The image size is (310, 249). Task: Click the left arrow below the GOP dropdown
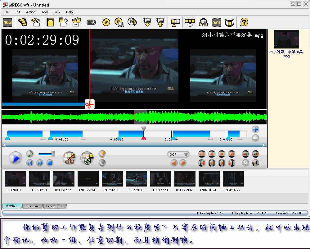tap(174, 163)
